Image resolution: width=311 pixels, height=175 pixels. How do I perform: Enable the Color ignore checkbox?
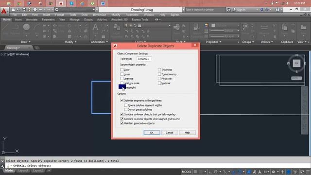pos(122,70)
